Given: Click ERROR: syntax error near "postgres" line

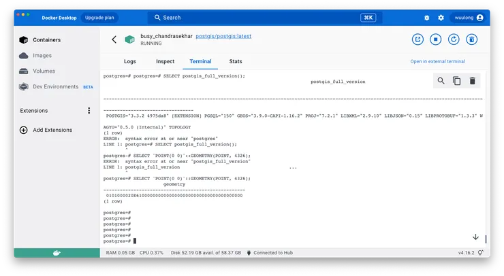Looking at the screenshot, I should click(x=160, y=139).
